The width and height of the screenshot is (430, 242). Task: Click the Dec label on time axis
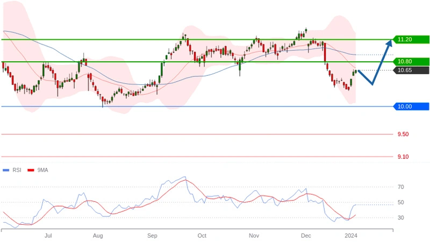(x=306, y=236)
